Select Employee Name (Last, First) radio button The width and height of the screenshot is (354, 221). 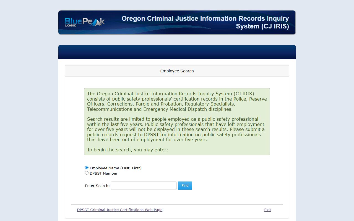(87, 168)
